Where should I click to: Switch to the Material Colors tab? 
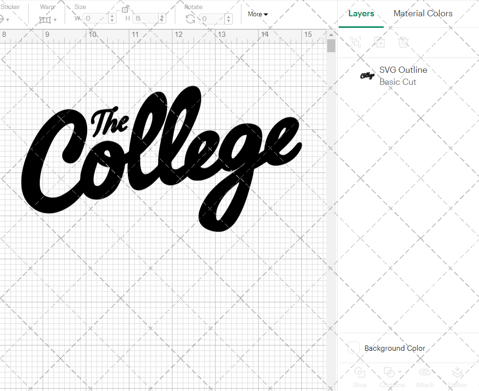click(x=423, y=13)
